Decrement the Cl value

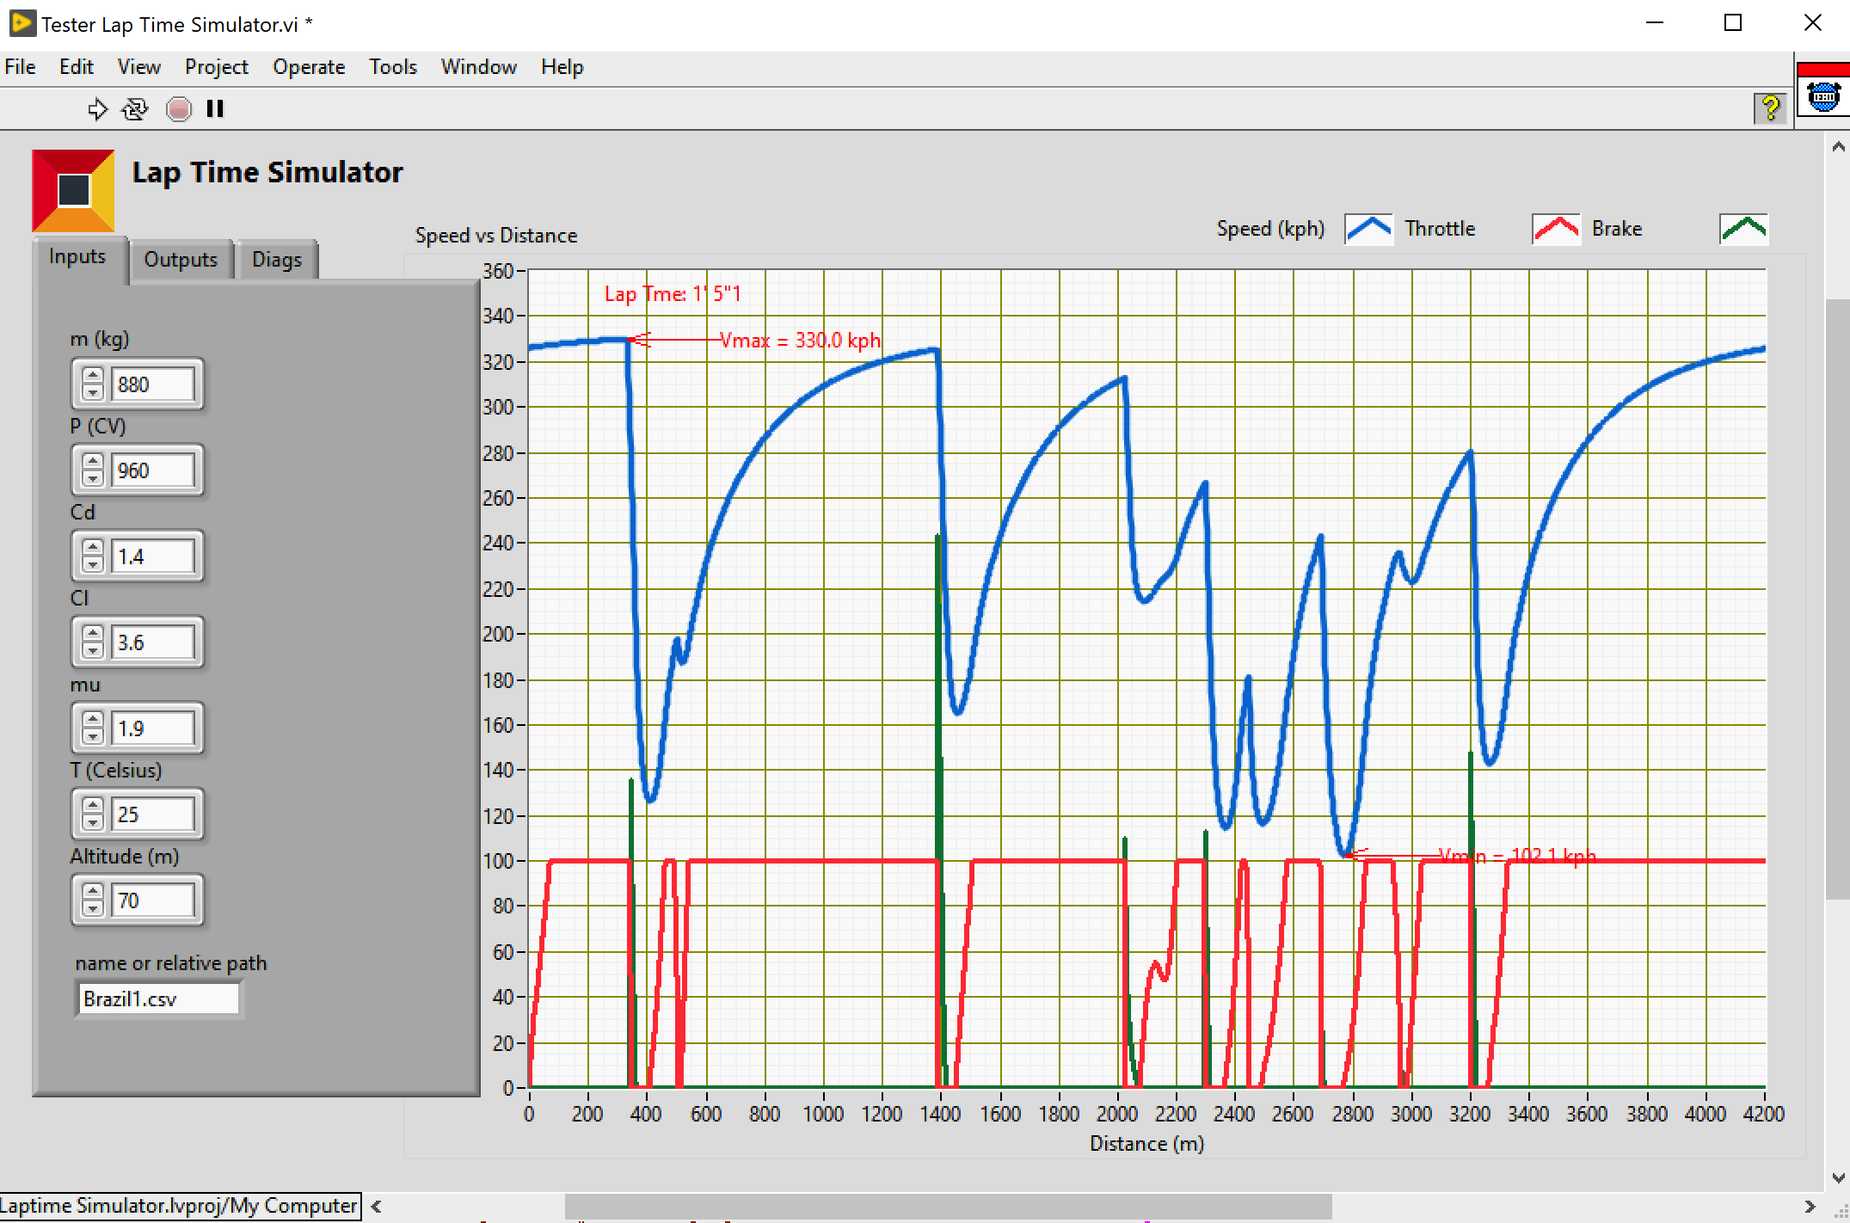click(x=93, y=650)
